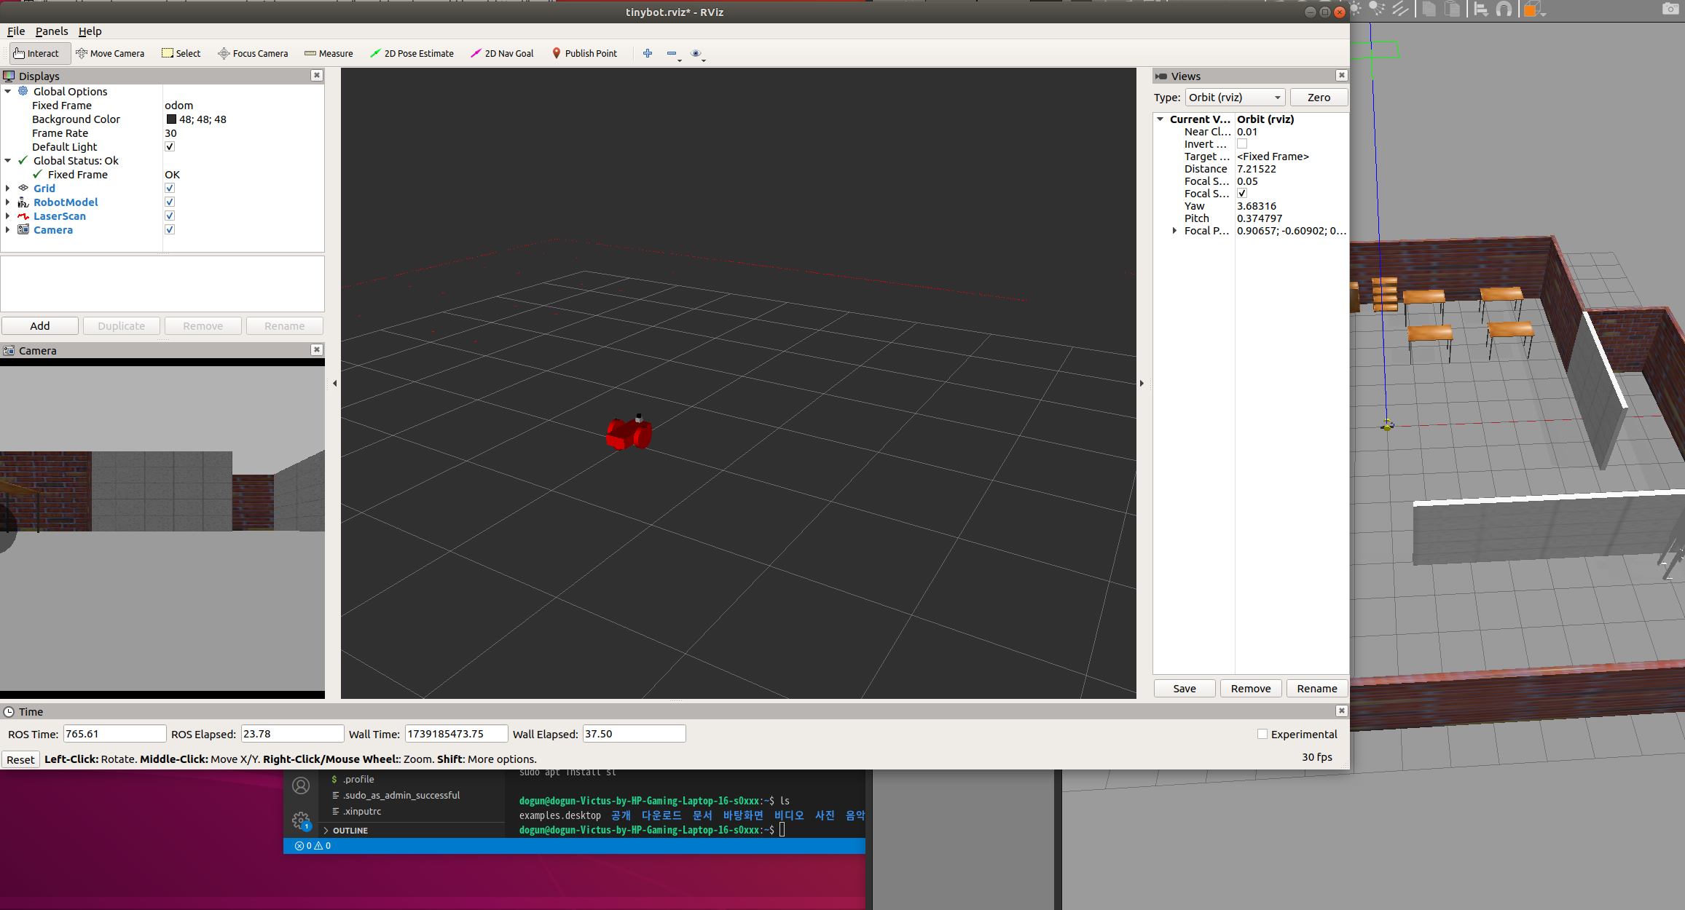Screen dimensions: 1685x910
Task: Select the Move Camera tool
Action: [x=110, y=53]
